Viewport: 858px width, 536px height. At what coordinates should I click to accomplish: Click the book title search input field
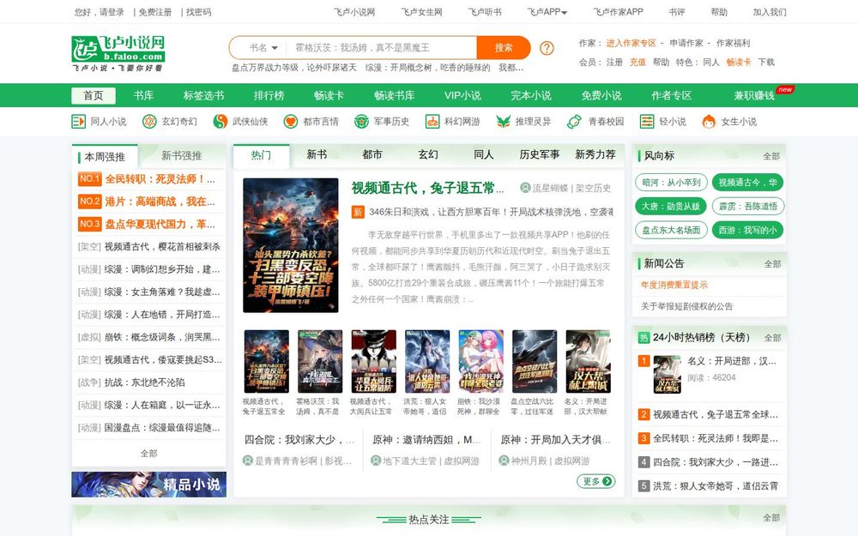[x=382, y=47]
